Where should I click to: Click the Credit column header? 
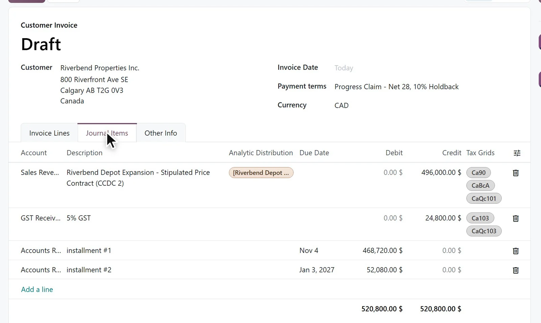pos(452,153)
